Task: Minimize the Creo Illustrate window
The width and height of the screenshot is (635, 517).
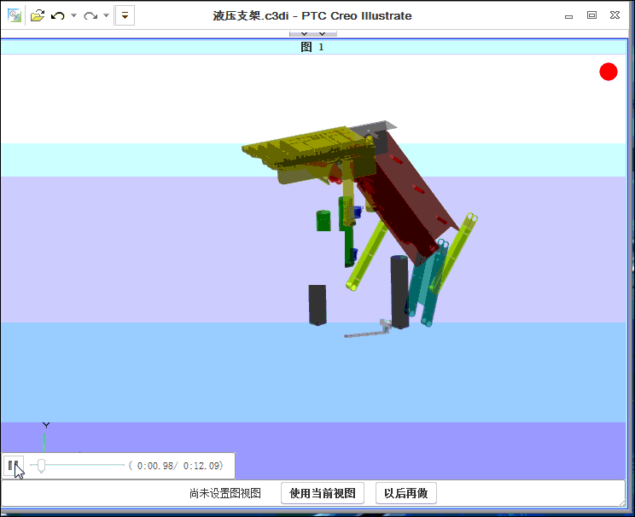Action: click(x=569, y=16)
